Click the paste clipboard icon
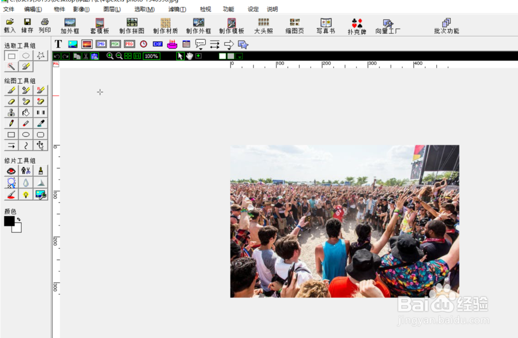 coord(94,56)
